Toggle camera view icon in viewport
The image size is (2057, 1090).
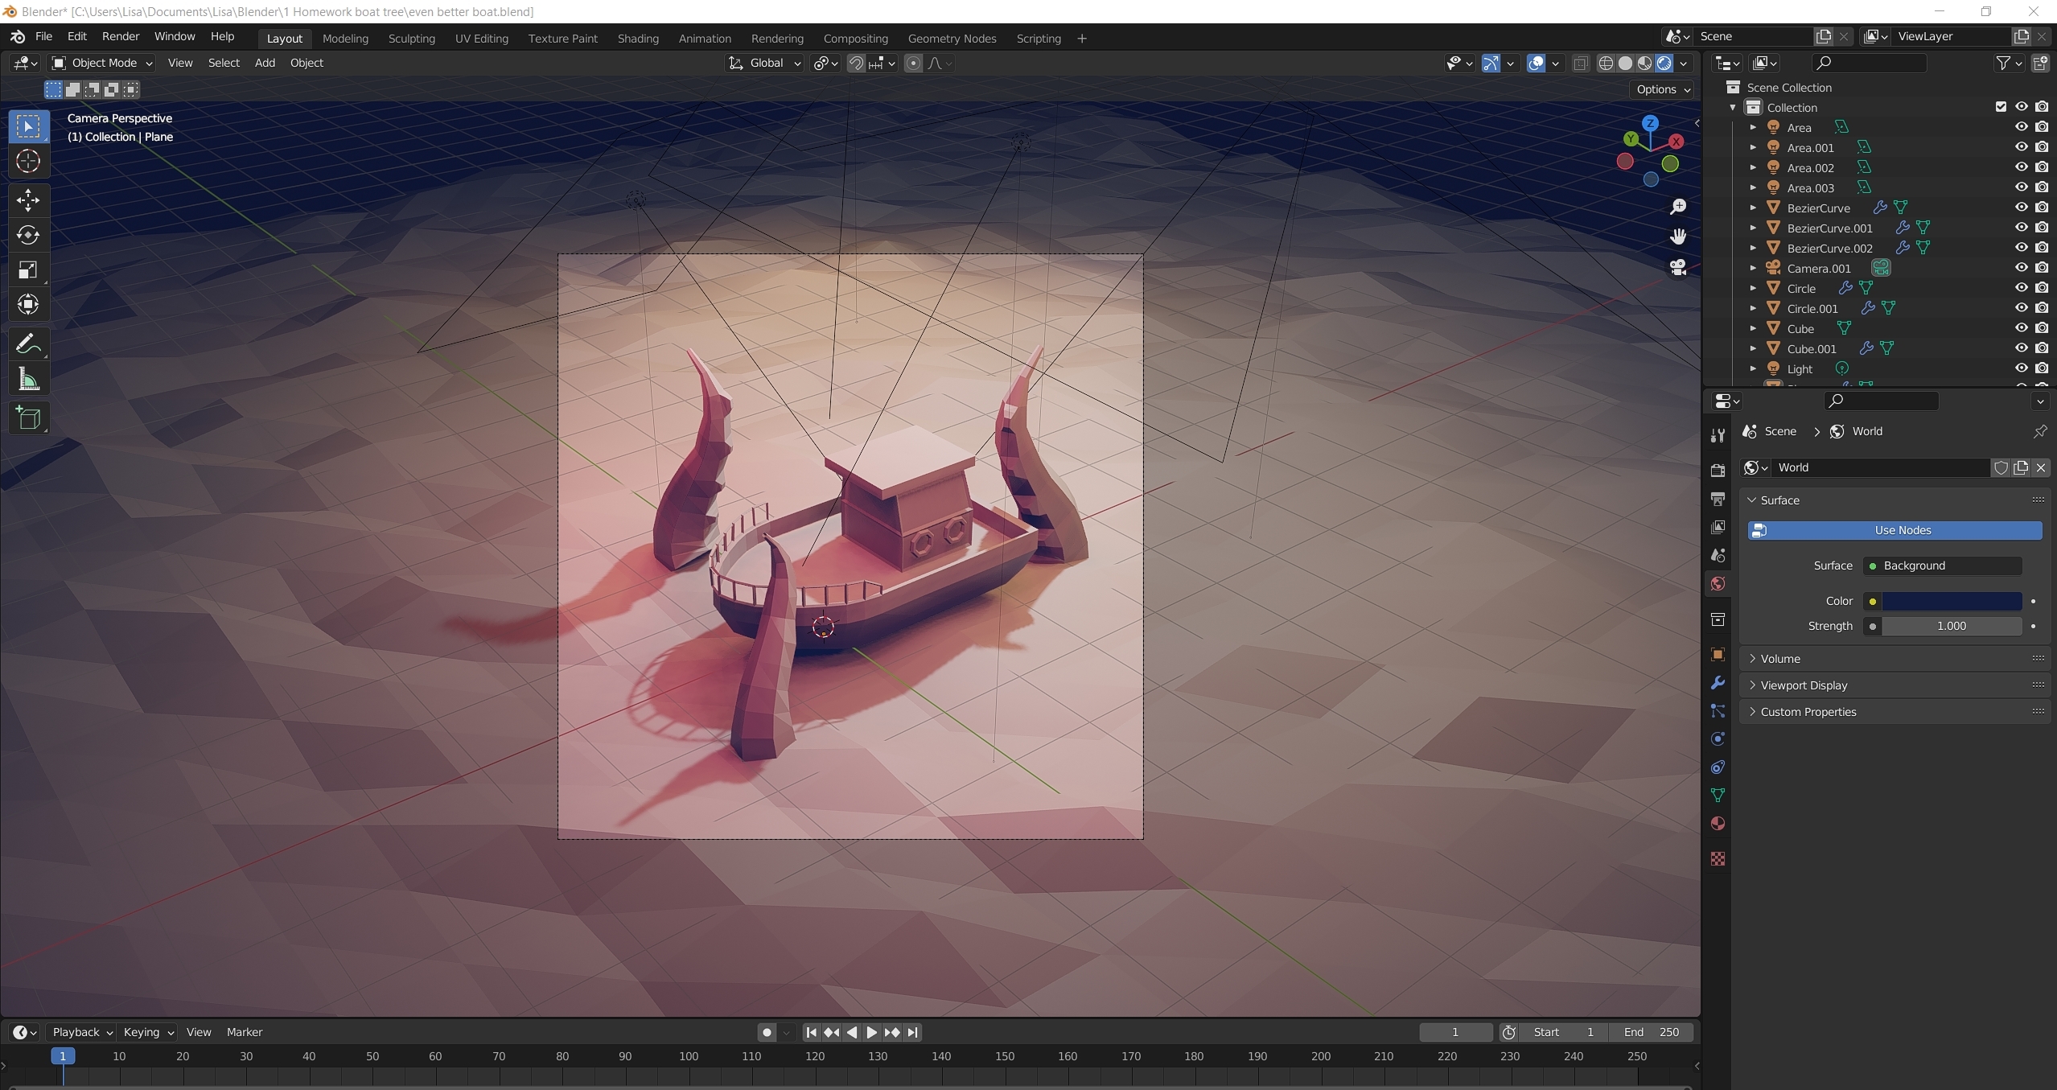(1678, 267)
